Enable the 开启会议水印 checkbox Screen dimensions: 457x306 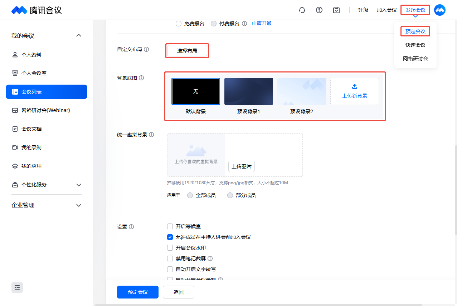pyautogui.click(x=170, y=248)
